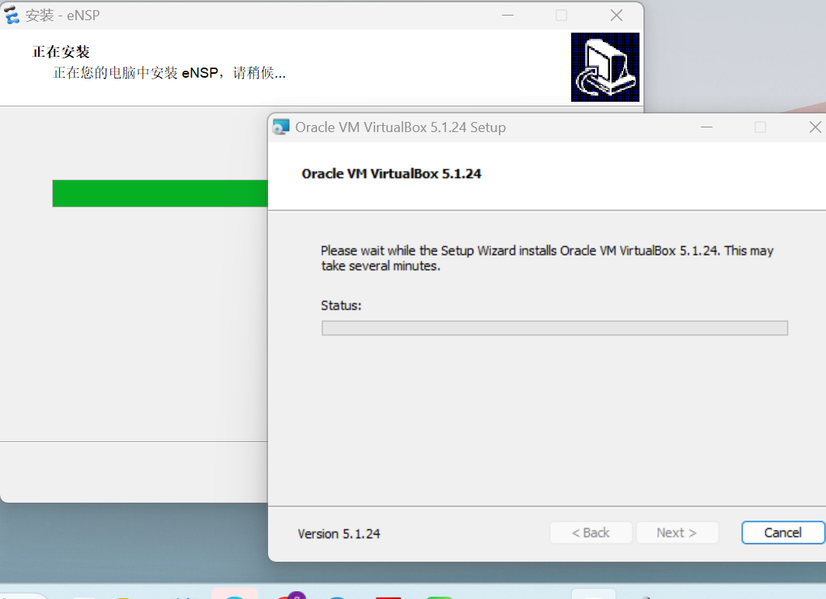This screenshot has width=826, height=599.
Task: Click the "安装 - eNSP" window title text
Action: click(63, 16)
